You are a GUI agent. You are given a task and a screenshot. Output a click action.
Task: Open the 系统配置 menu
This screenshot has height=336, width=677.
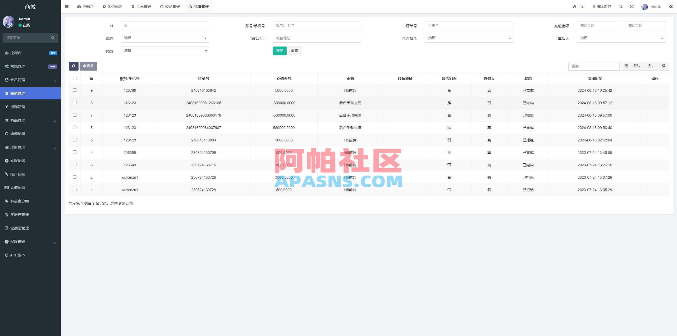pos(112,6)
